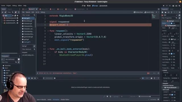Screen dimensions: 182x102
Task: Open the AssetLib workspace
Action: (x=103, y=6)
